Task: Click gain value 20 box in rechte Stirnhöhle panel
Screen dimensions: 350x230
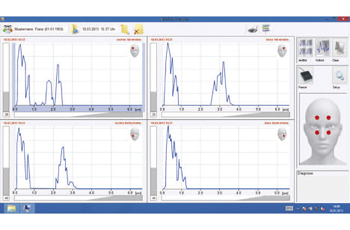Action: click(x=6, y=114)
